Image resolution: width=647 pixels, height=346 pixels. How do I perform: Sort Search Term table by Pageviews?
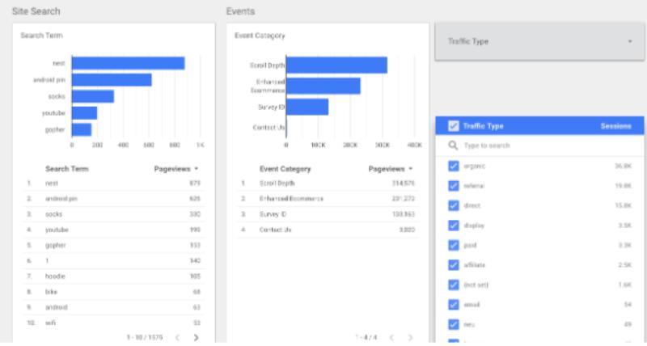[x=176, y=169]
